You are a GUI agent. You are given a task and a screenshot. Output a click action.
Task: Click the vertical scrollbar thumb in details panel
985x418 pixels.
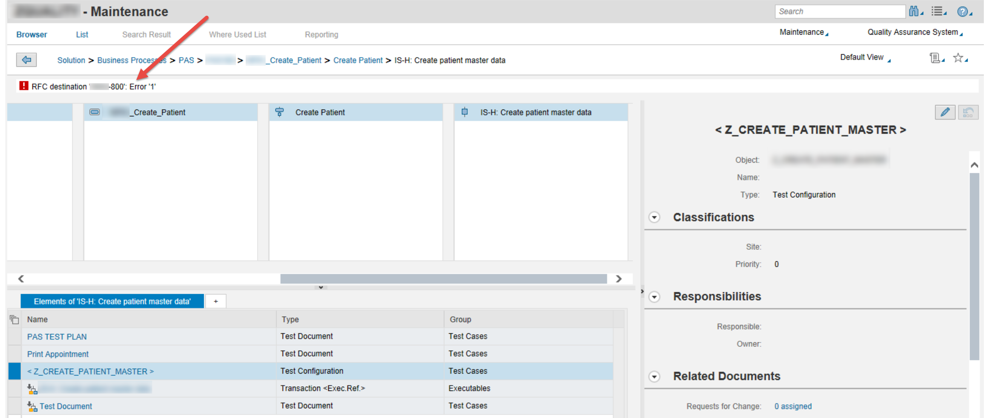pos(974,266)
